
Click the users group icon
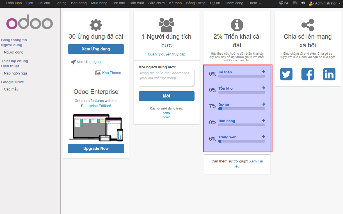166,25
